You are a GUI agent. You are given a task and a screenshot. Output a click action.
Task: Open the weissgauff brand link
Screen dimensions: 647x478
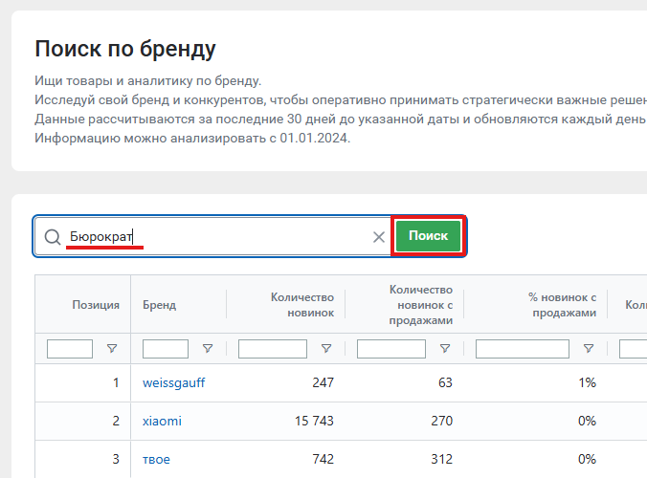click(x=174, y=382)
